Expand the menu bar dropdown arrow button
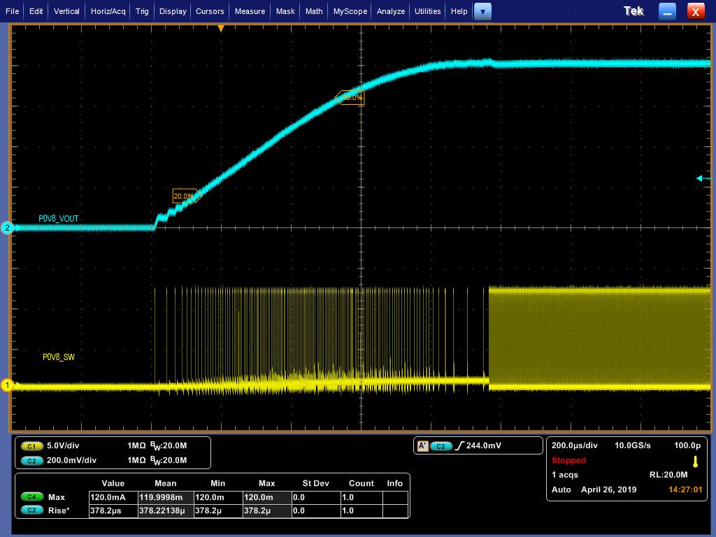Screen dimensions: 716x537 point(482,11)
